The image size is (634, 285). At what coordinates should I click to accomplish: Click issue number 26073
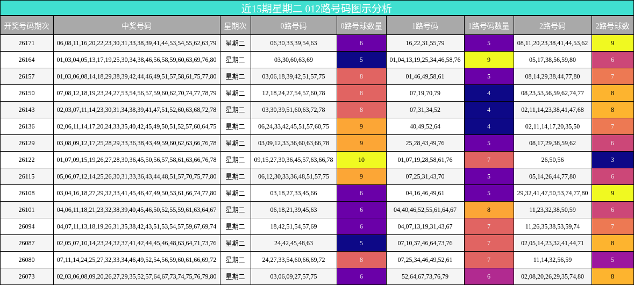click(x=27, y=276)
